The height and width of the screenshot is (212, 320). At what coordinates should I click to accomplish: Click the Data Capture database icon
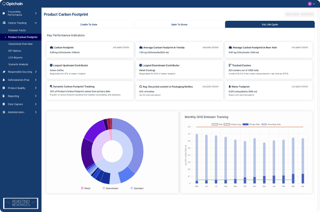point(4,104)
